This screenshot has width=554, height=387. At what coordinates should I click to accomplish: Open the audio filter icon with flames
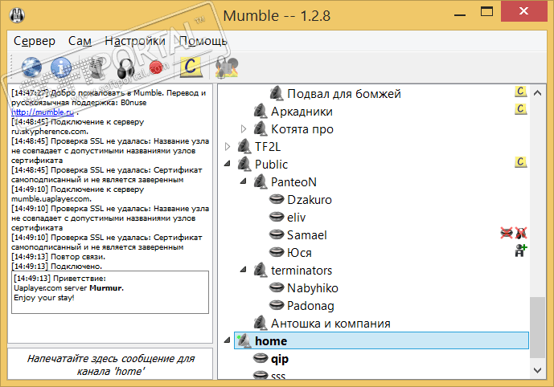pyautogui.click(x=227, y=67)
